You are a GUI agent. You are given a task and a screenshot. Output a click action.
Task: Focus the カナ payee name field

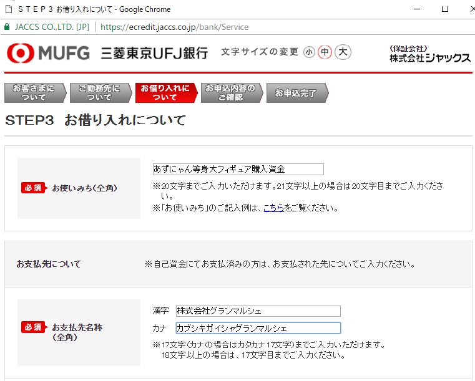pyautogui.click(x=258, y=328)
